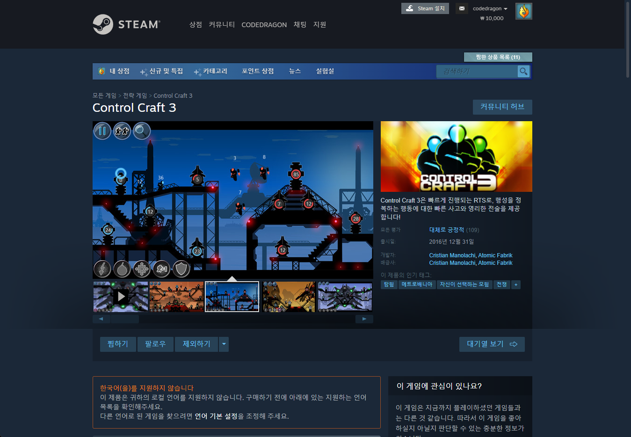Click the 모든 게임 breadcrumb link
The width and height of the screenshot is (631, 437).
[x=104, y=95]
